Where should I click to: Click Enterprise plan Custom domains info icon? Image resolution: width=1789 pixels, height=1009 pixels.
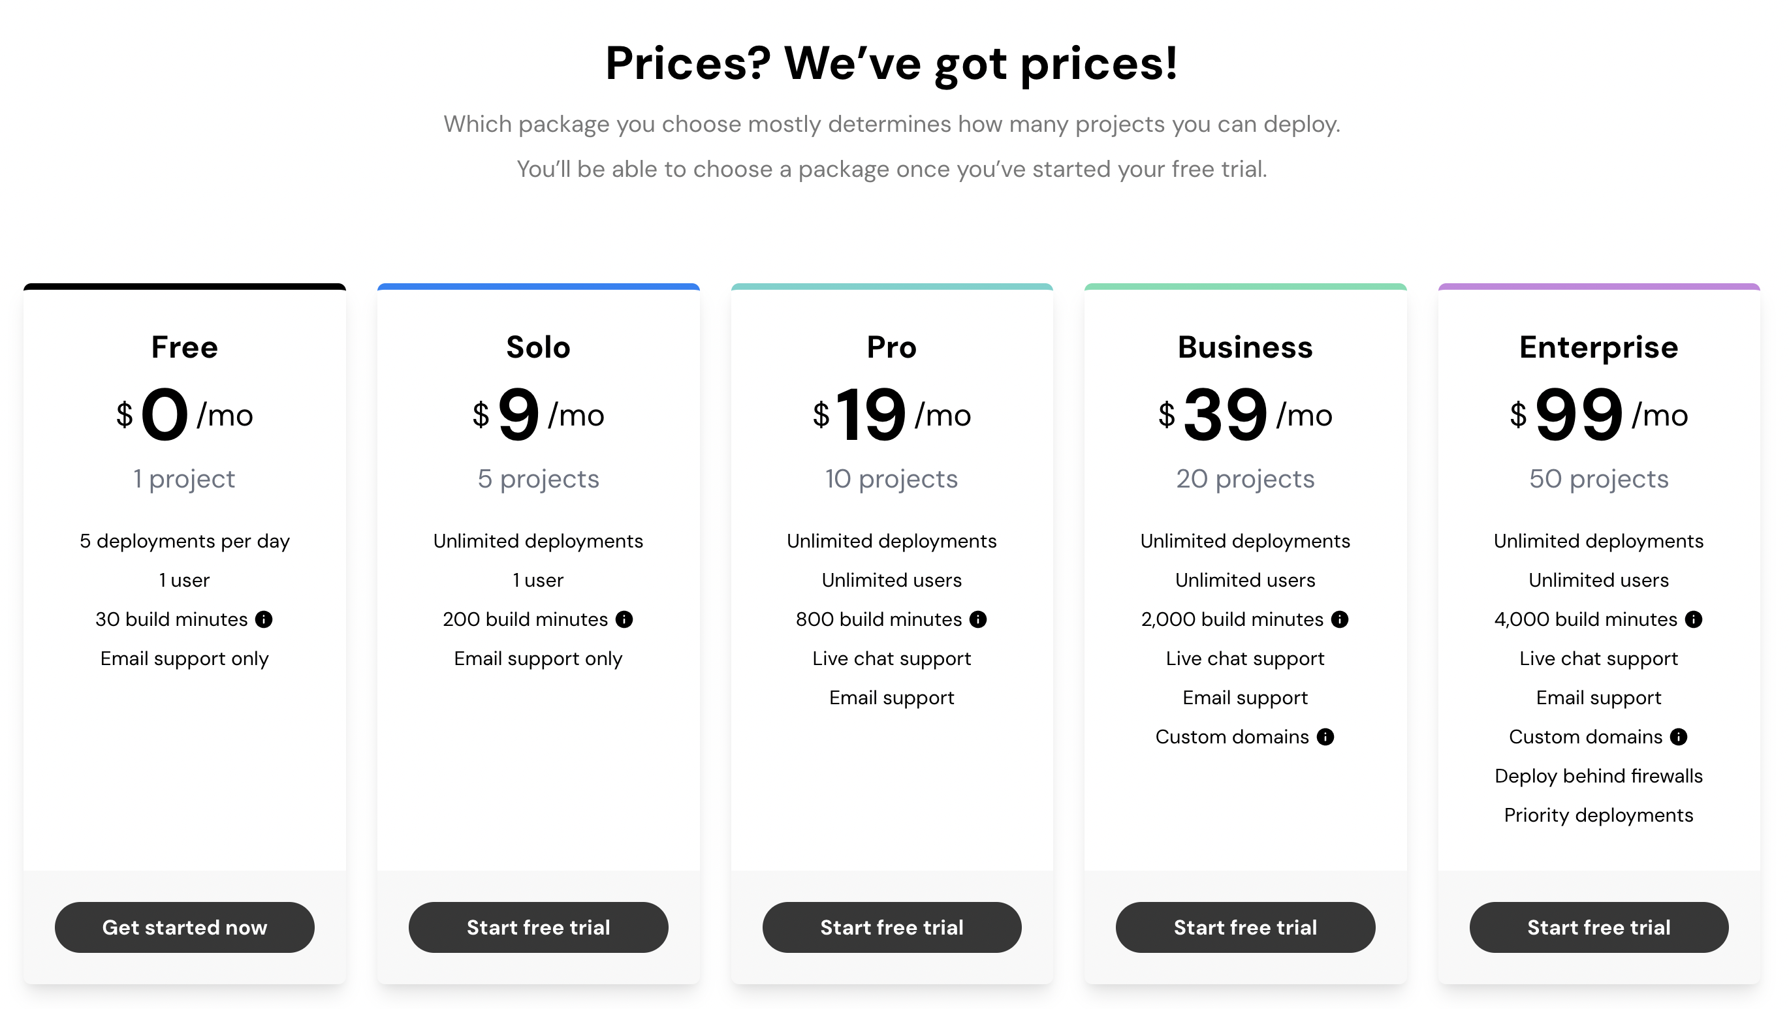tap(1679, 737)
